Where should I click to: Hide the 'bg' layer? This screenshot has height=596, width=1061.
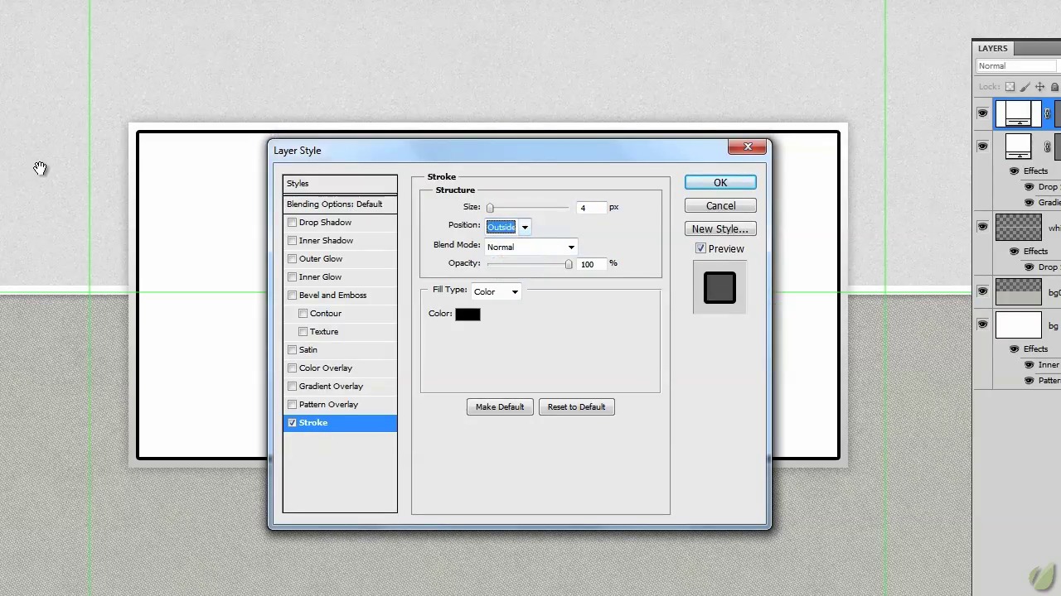click(982, 324)
